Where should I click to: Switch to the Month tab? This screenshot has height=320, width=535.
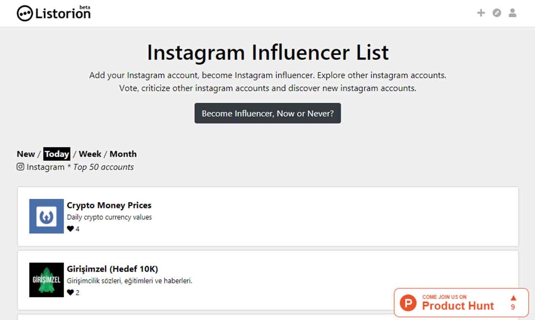[x=123, y=154]
